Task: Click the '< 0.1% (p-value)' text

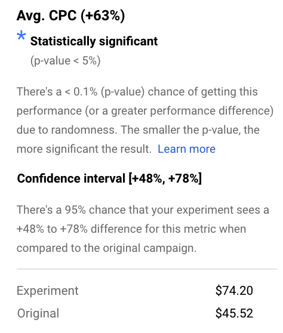Action: click(104, 92)
